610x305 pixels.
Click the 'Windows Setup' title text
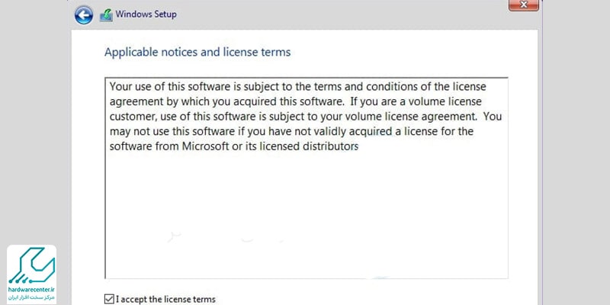pyautogui.click(x=146, y=14)
